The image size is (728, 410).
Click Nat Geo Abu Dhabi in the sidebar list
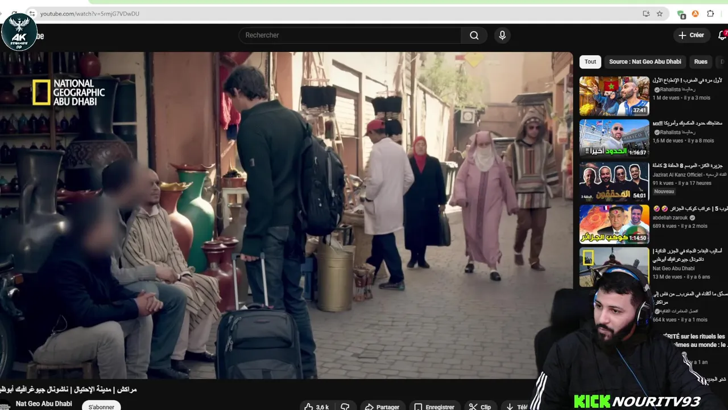[673, 268]
